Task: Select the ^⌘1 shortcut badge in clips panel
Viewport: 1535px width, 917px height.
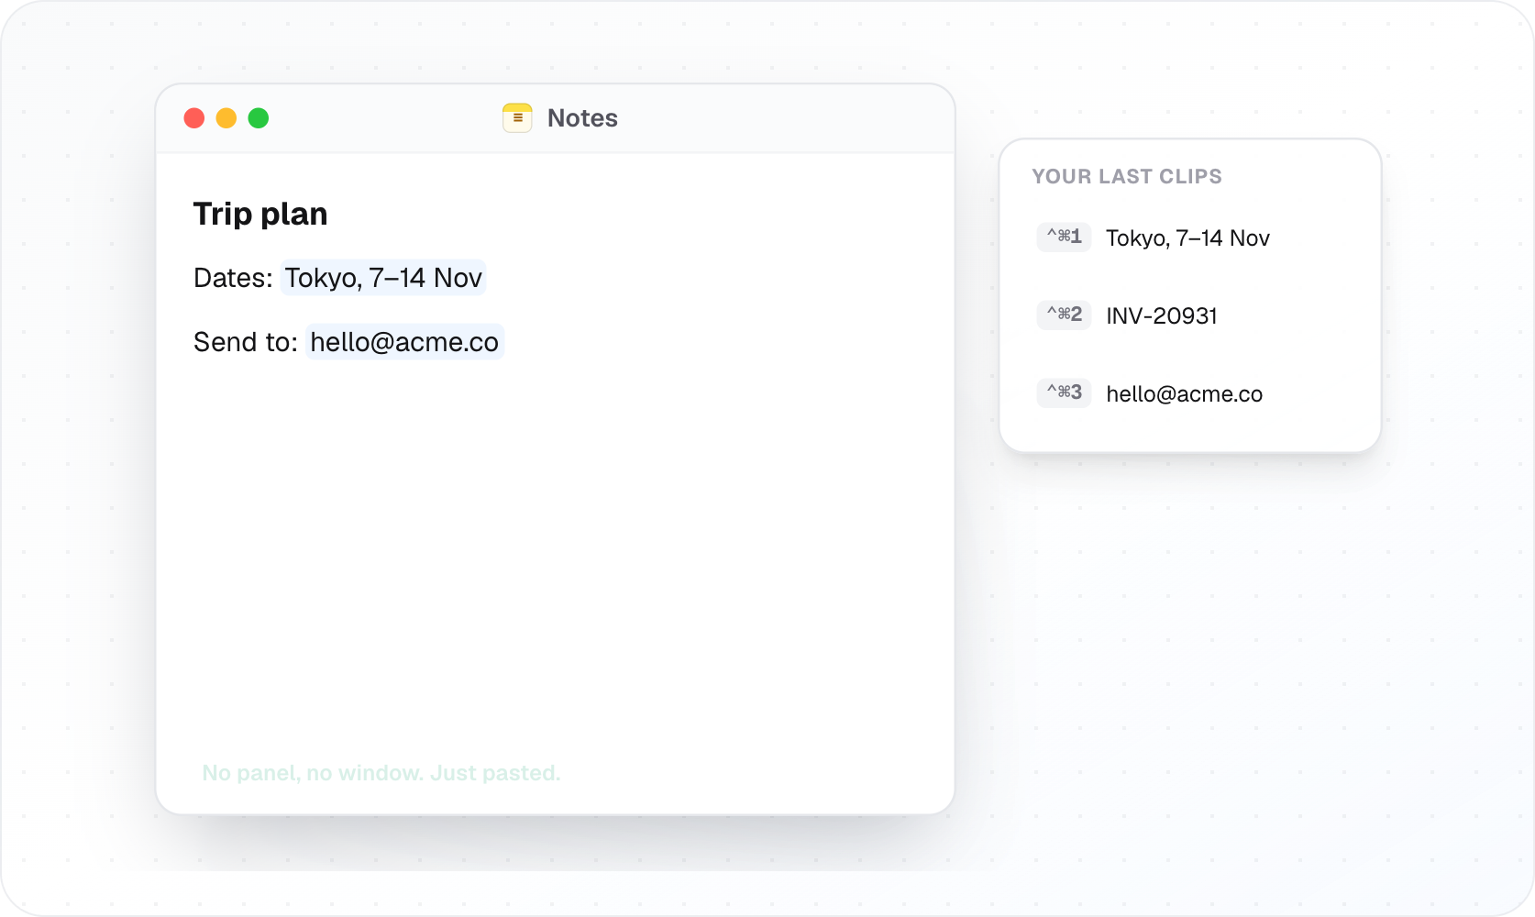Action: [1064, 237]
